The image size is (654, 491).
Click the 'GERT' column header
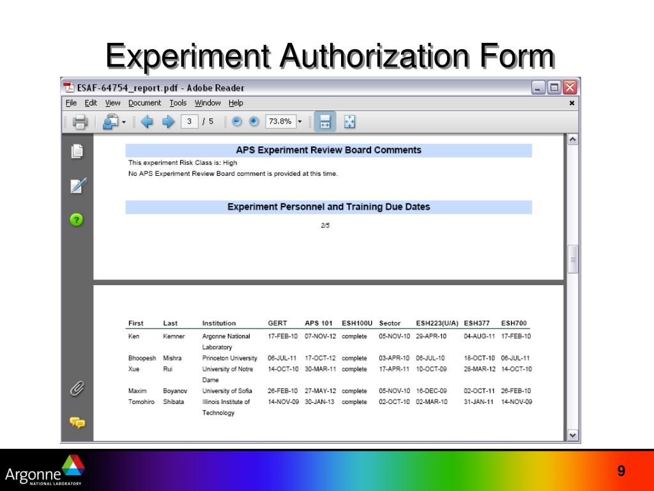[x=277, y=323]
